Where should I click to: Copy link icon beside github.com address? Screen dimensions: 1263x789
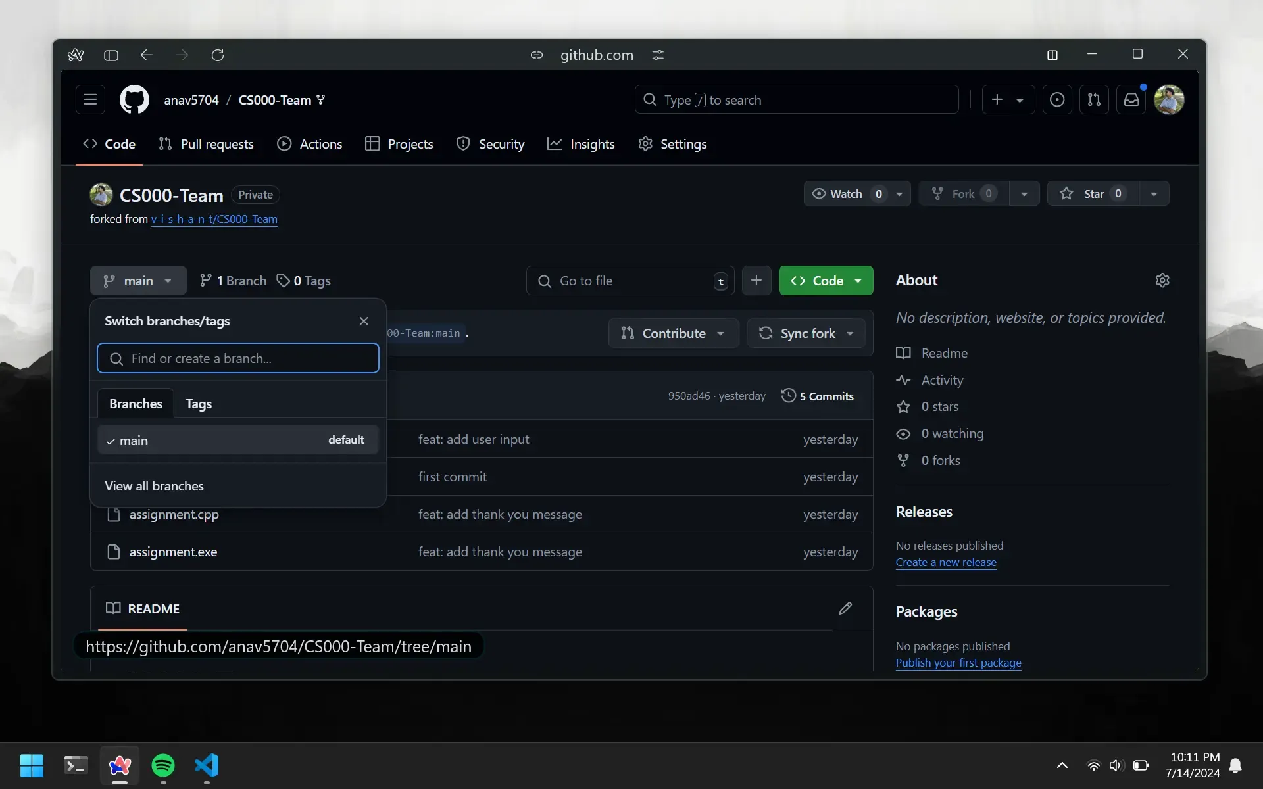pos(537,55)
